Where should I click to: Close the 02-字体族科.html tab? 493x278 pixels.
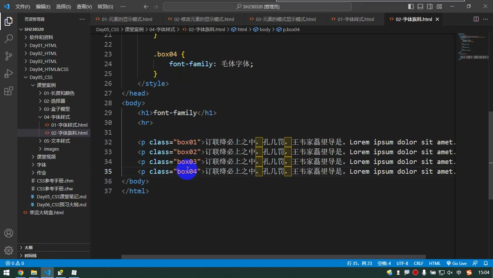coord(437,19)
